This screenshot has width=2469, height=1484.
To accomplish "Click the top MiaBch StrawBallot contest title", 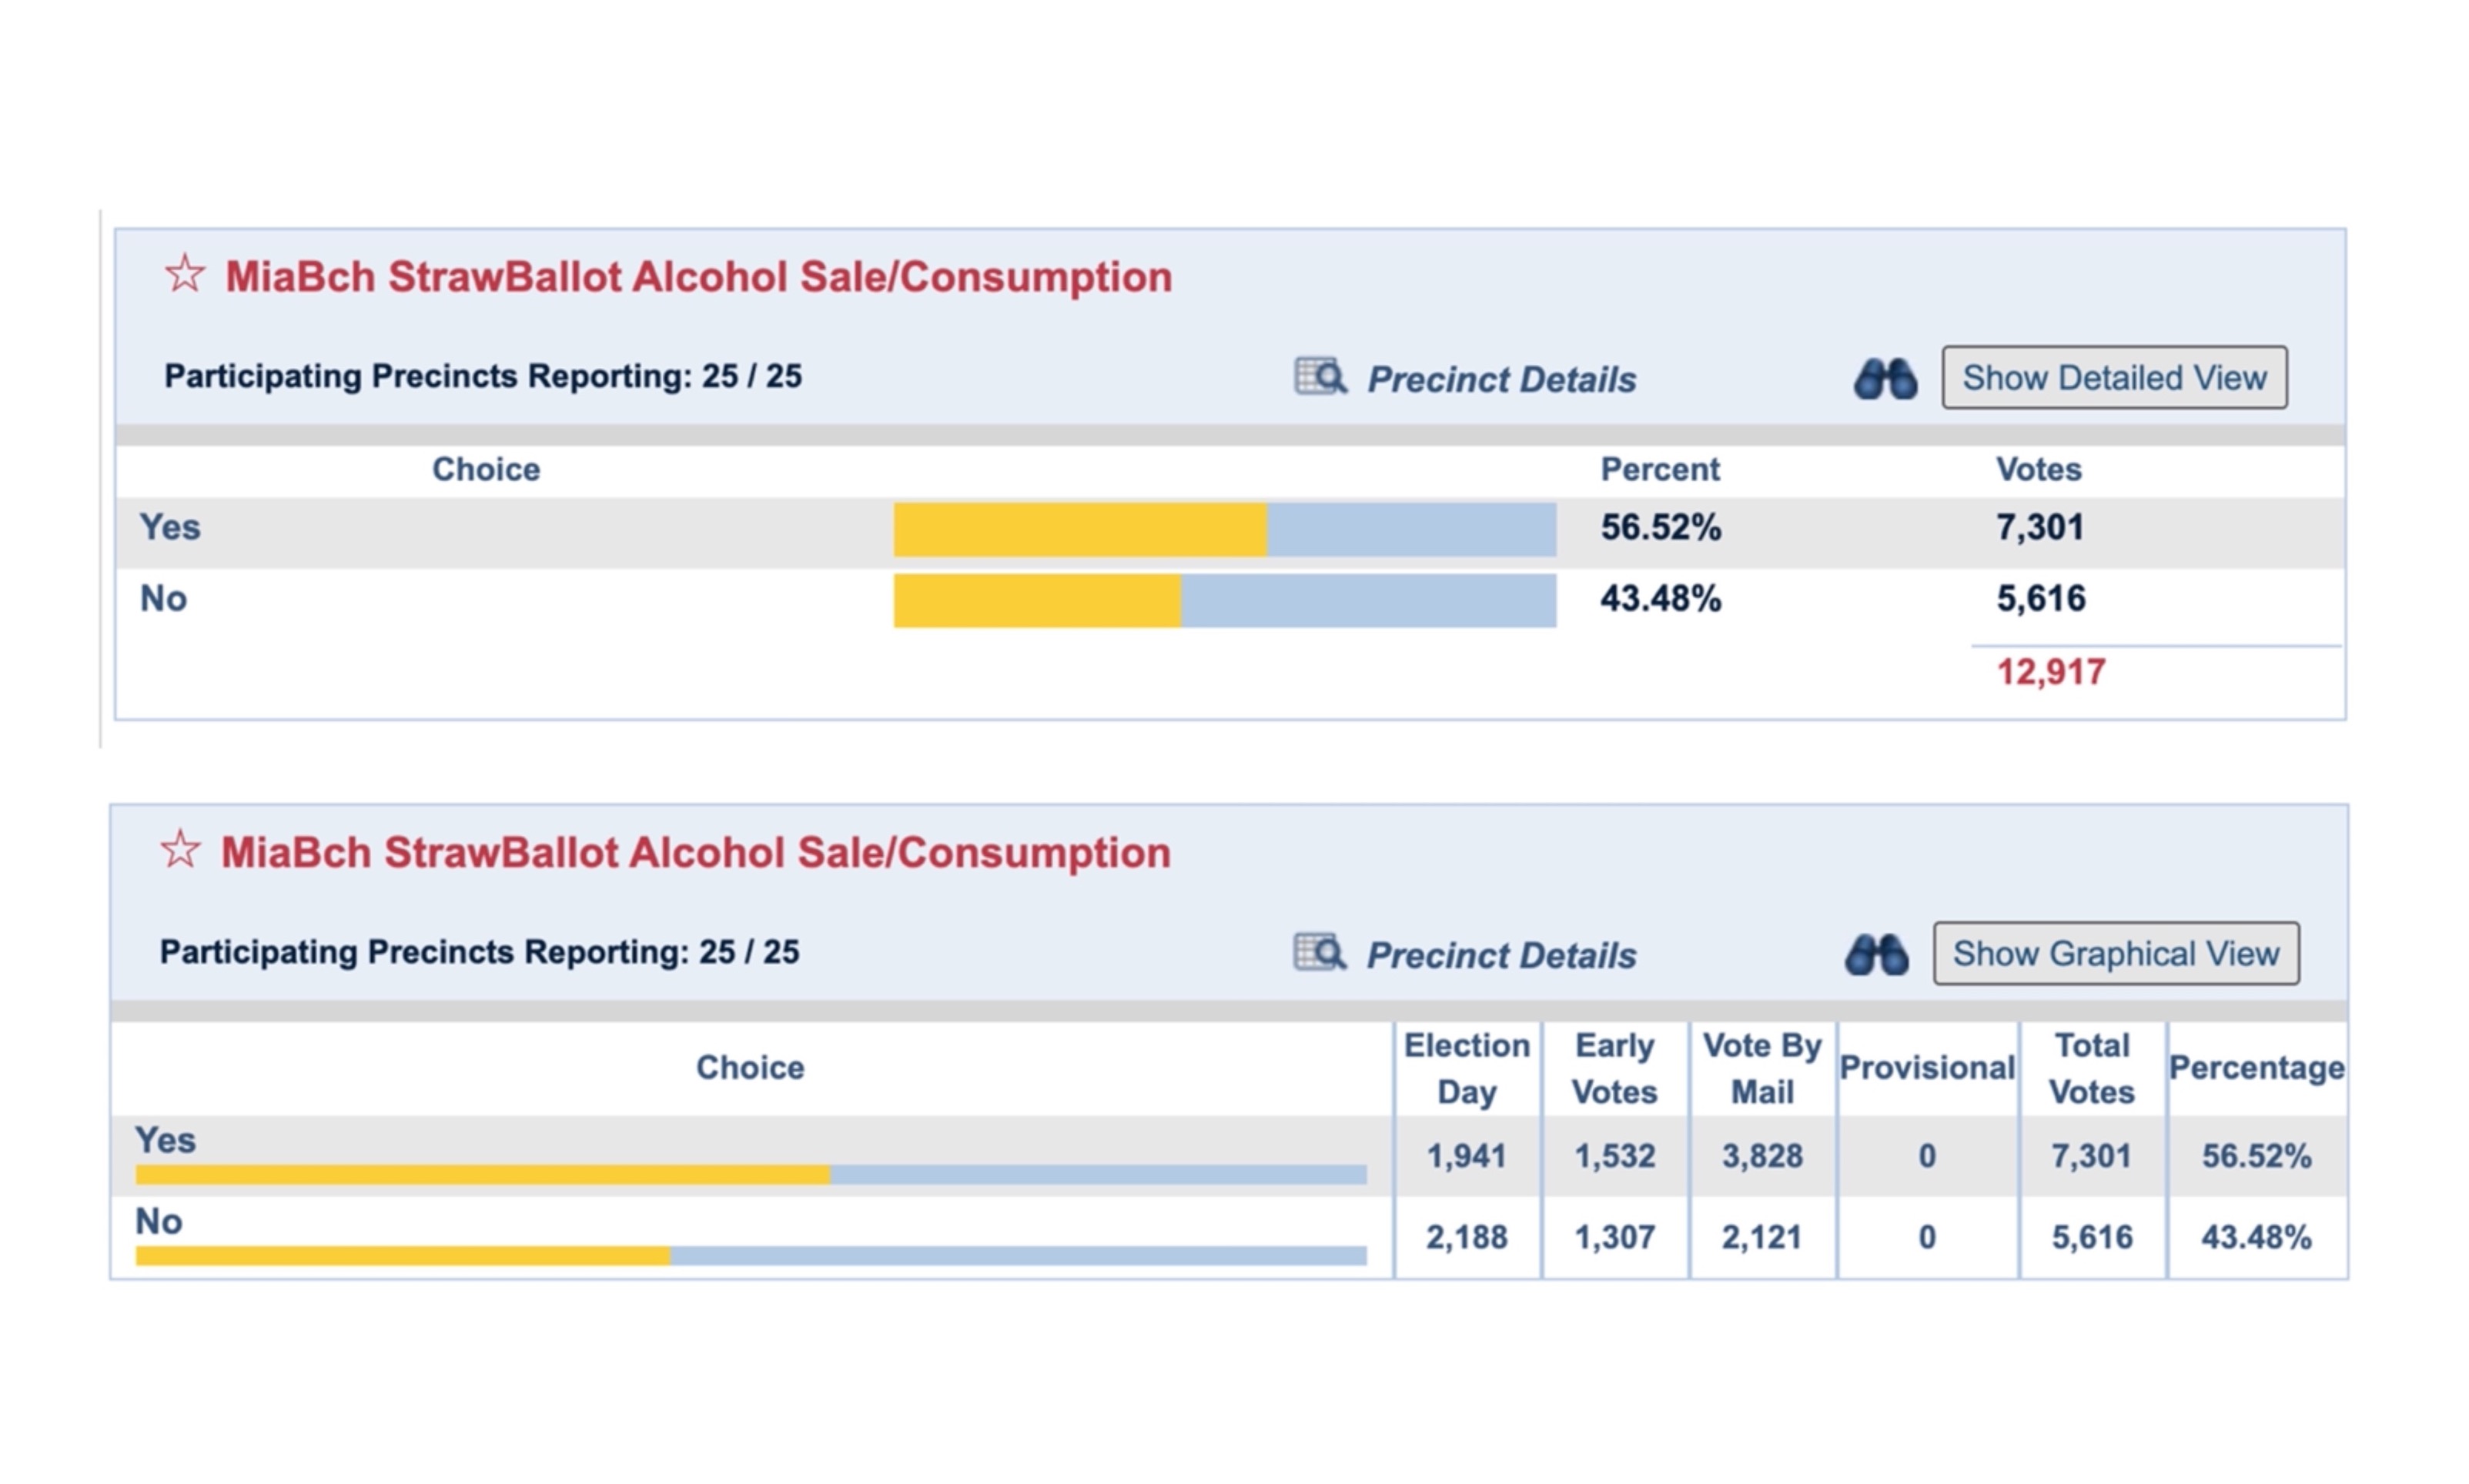I will pos(698,277).
